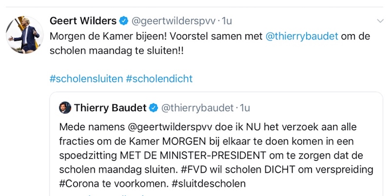Open Geert Wilders' profile via display name

(x=83, y=21)
